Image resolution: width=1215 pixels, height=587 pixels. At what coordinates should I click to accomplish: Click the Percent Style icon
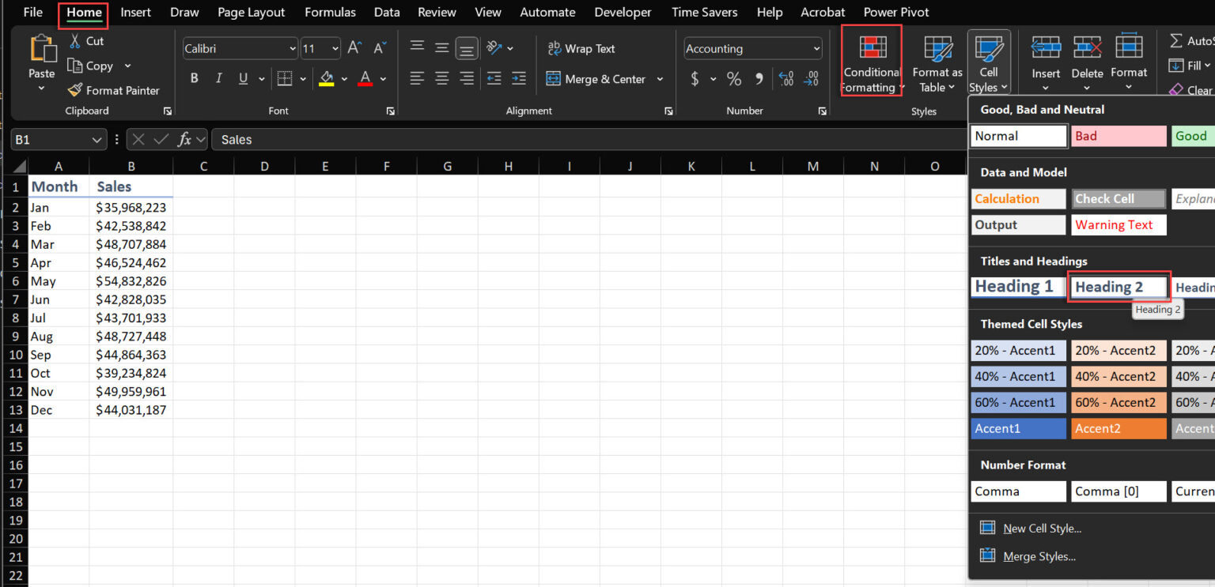[x=733, y=78]
